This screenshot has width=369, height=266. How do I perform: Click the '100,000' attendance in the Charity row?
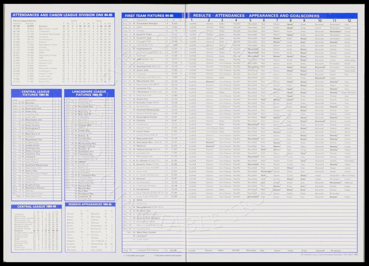point(173,250)
